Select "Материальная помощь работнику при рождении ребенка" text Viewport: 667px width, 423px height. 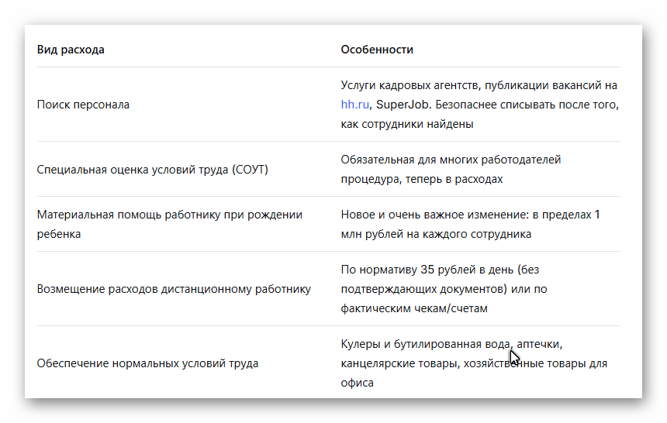tap(169, 224)
